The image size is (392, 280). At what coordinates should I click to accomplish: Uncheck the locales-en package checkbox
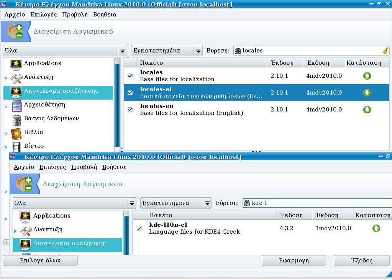130,110
